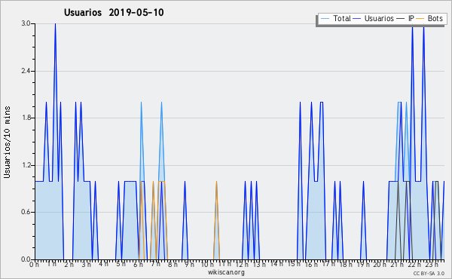452x279 pixels.
Task: Click the '19 h' x-axis label
Action: coord(363,265)
